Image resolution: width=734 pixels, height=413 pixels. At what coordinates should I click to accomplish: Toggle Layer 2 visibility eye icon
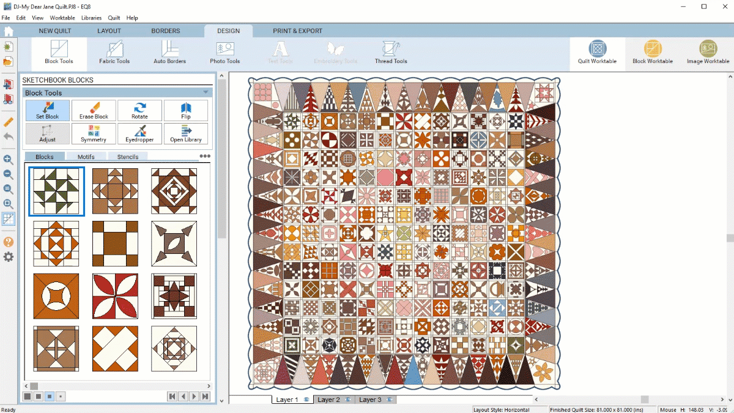(x=347, y=400)
